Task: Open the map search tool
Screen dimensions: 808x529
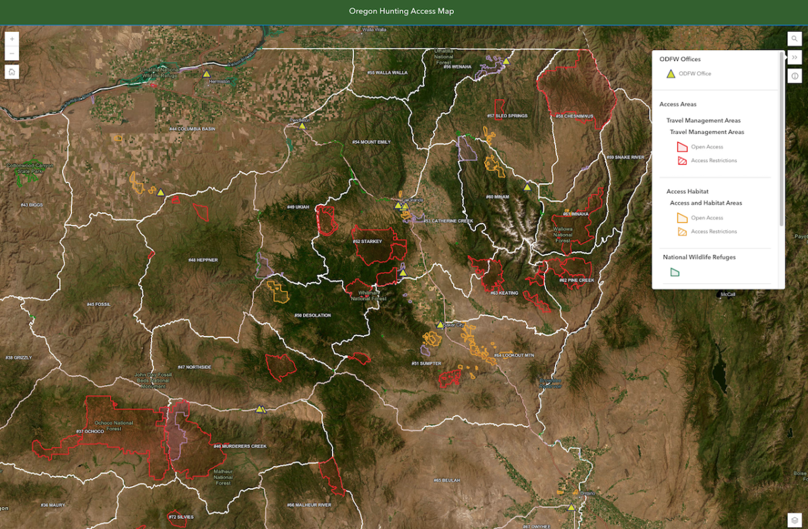Action: (x=795, y=39)
